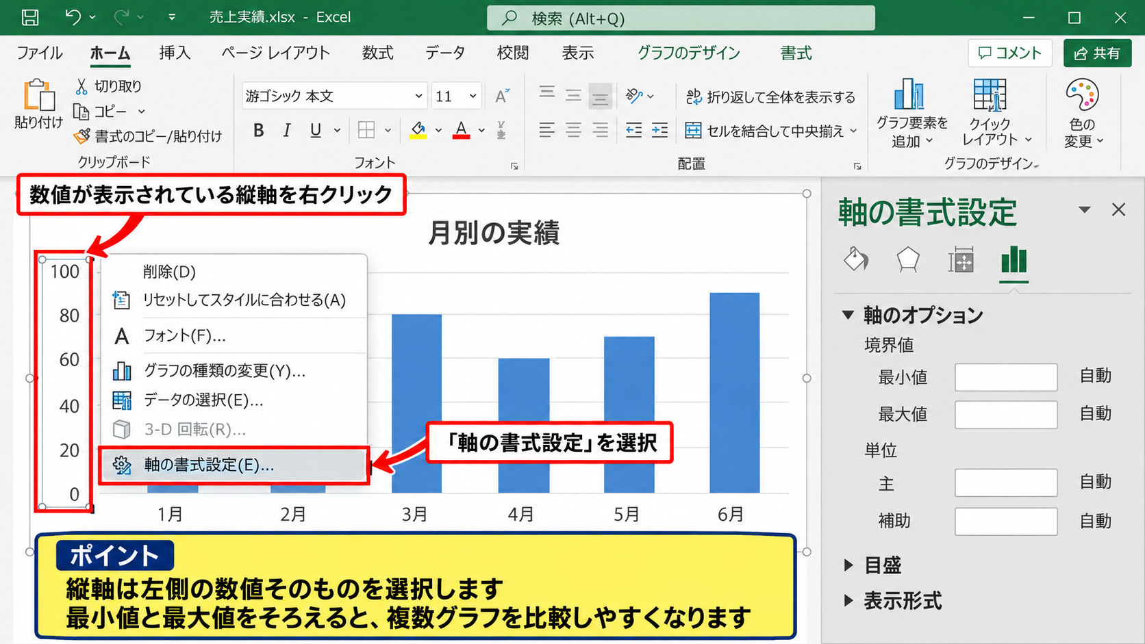Align text left
Screen dimensions: 1145x644
pyautogui.click(x=546, y=130)
